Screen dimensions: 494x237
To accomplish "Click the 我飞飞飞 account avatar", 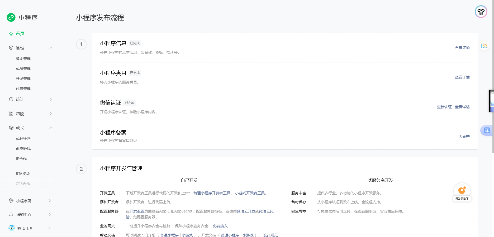I will (12, 228).
